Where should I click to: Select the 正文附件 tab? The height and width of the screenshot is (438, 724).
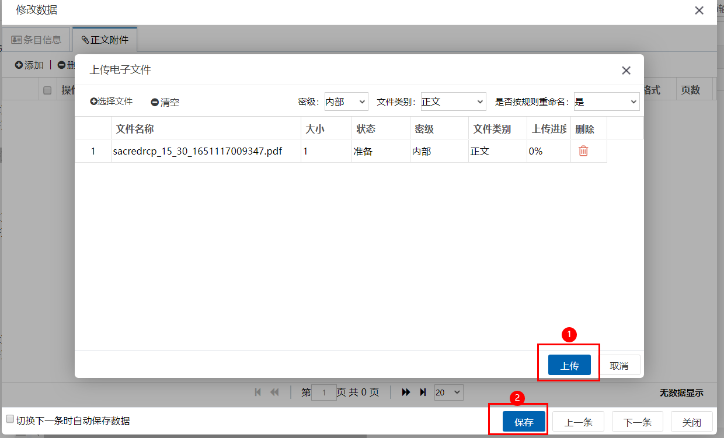pos(105,40)
